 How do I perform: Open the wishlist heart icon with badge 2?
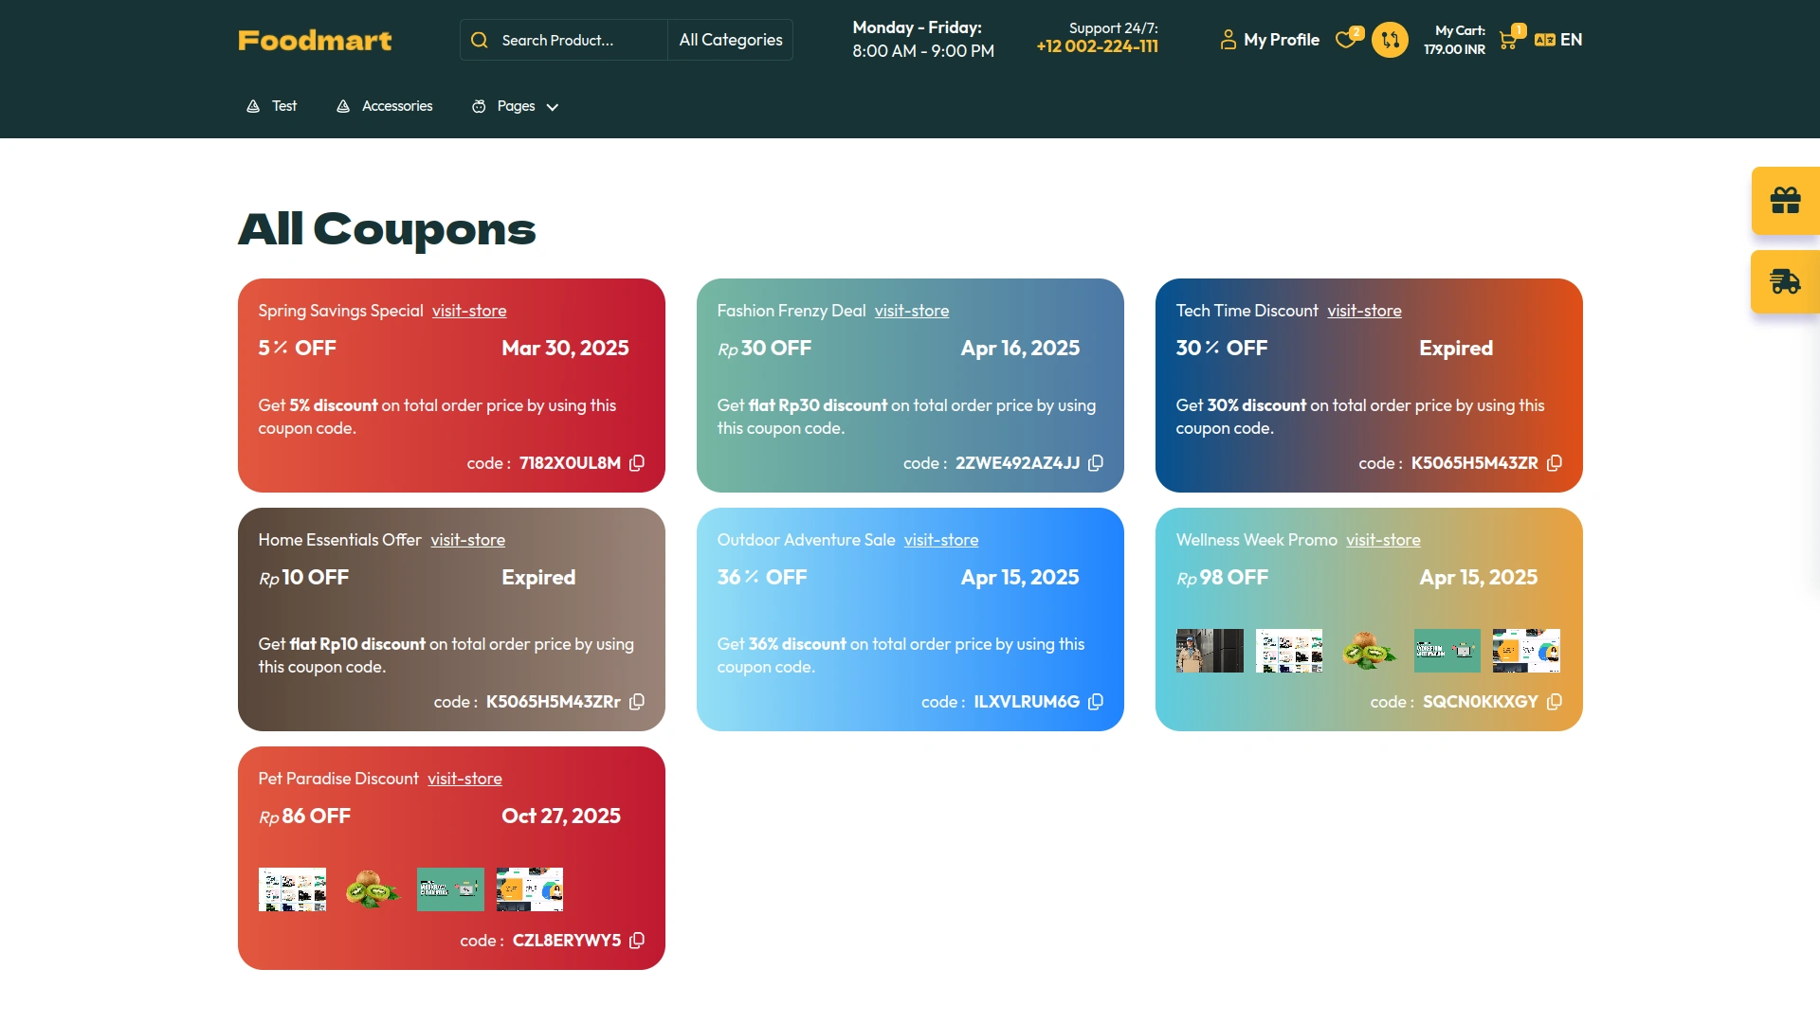pyautogui.click(x=1345, y=40)
